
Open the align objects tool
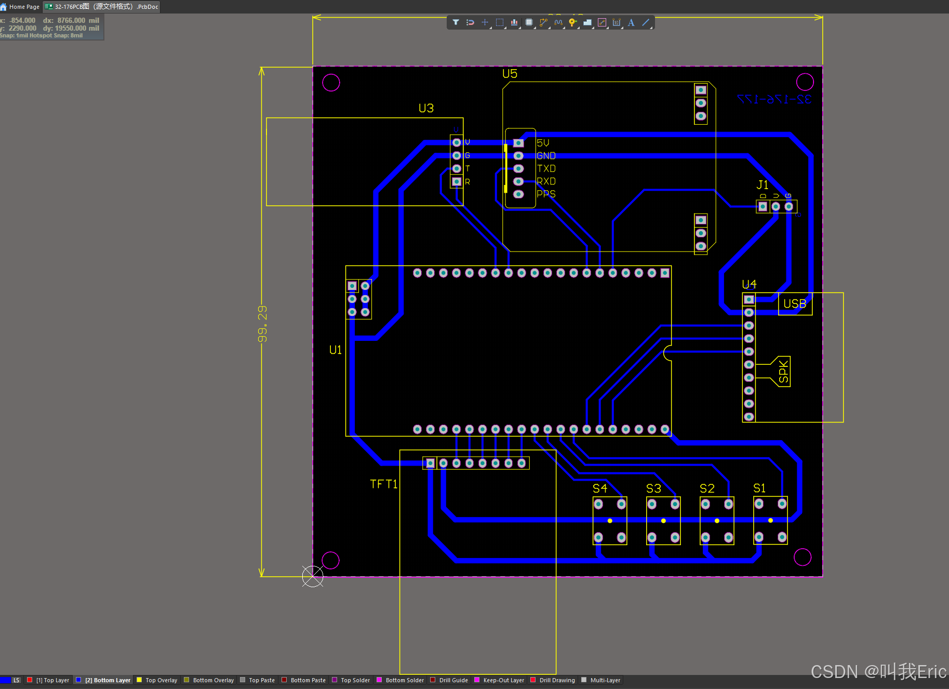coord(514,22)
